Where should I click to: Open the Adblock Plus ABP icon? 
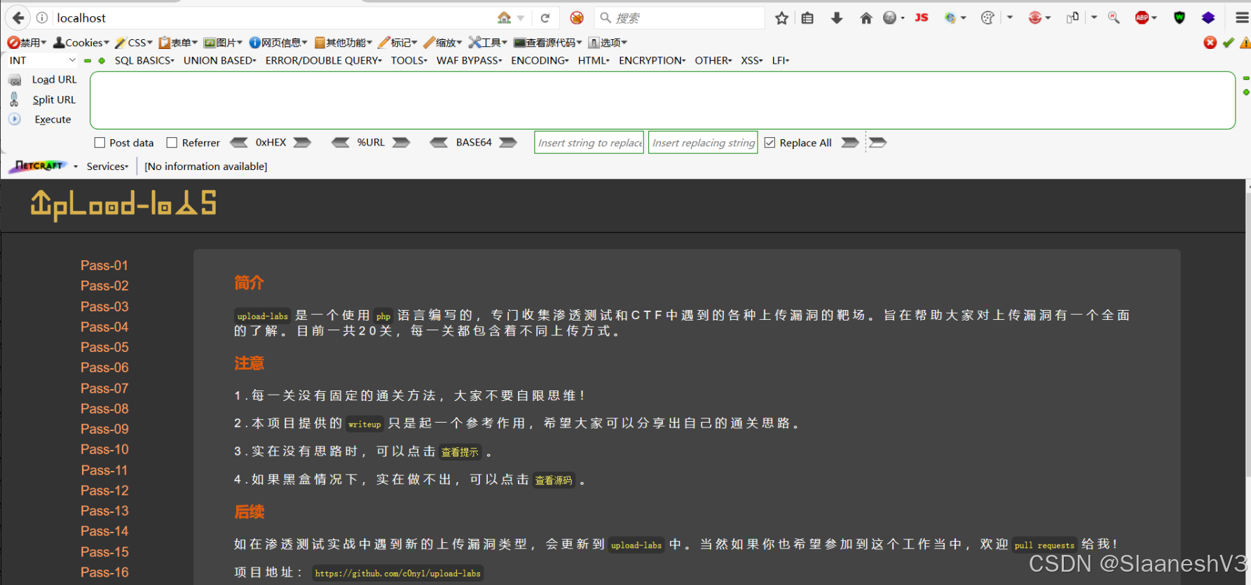click(1142, 18)
